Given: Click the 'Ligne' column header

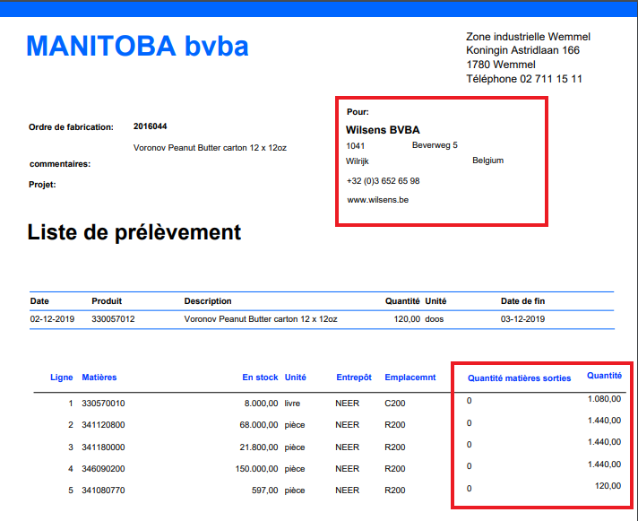Looking at the screenshot, I should coord(62,378).
